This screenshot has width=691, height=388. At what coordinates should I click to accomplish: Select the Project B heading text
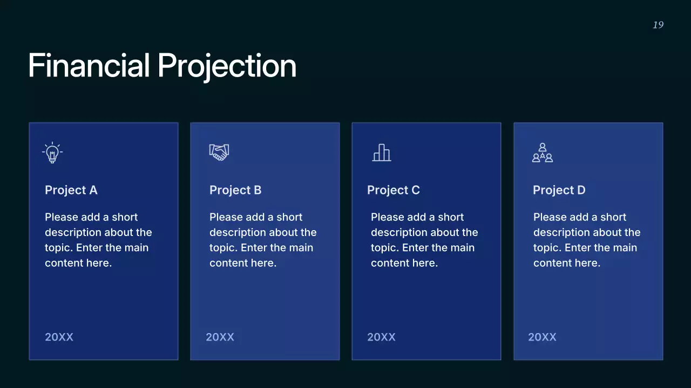point(235,190)
